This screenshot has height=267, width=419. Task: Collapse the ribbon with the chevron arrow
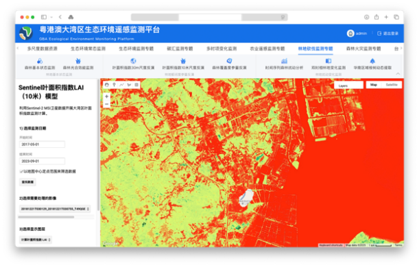click(x=398, y=74)
